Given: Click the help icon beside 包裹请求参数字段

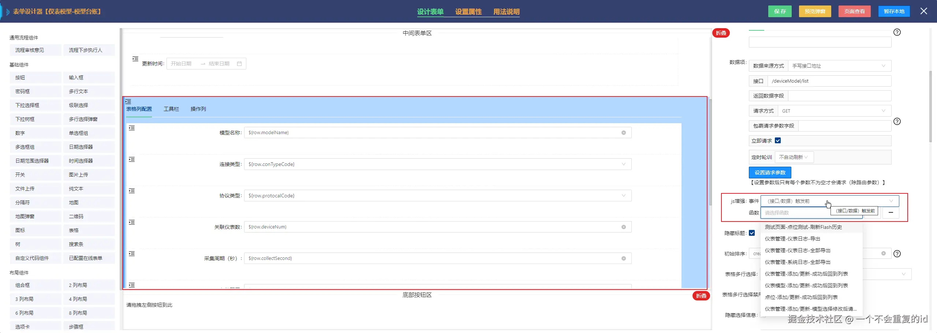Looking at the screenshot, I should pyautogui.click(x=897, y=121).
